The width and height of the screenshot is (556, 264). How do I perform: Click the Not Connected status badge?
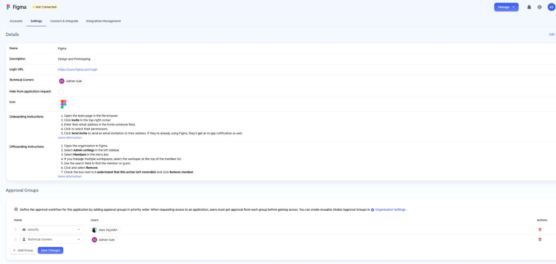click(x=44, y=7)
